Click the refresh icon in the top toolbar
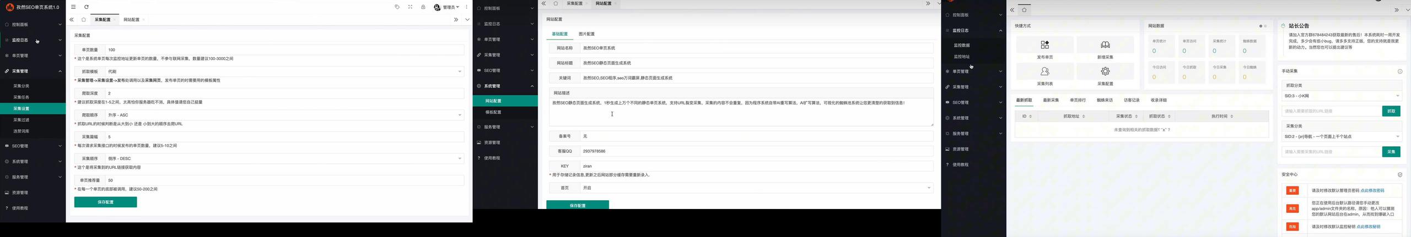The height and width of the screenshot is (237, 1411). [x=87, y=7]
